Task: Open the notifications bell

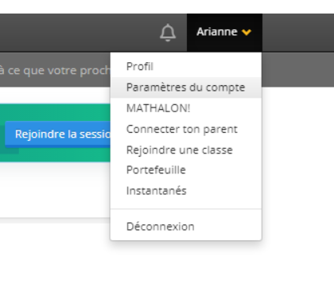Action: tap(168, 33)
